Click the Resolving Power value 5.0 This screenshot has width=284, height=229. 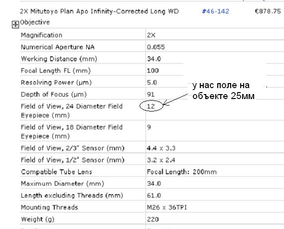[152, 83]
